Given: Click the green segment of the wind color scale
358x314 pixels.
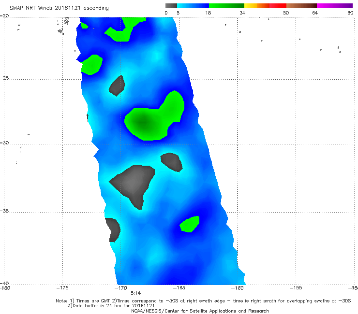Looking at the screenshot, I should tap(226, 6).
